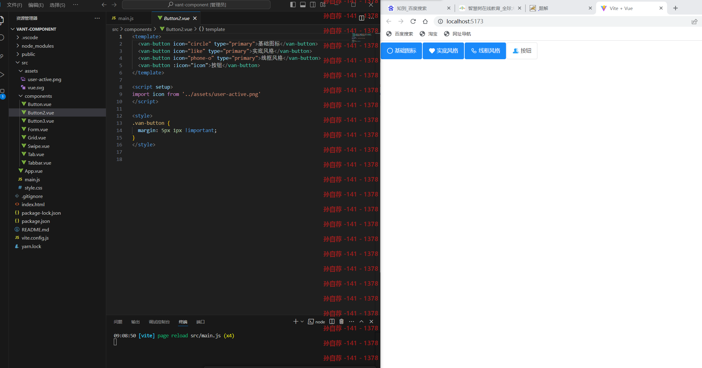This screenshot has height=368, width=702.
Task: Collapse the src folder
Action: click(25, 63)
